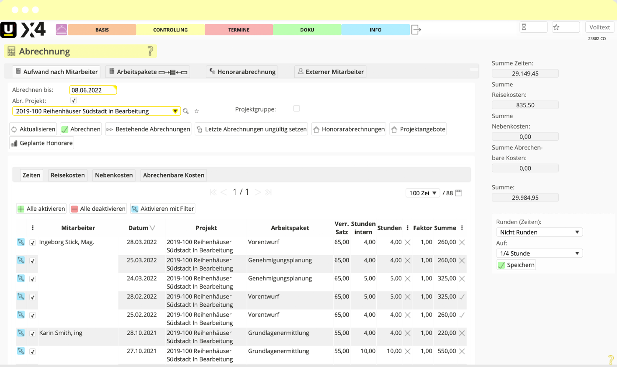617x367 pixels.
Task: Open the 100 Zei rows-per-page dropdown
Action: (x=423, y=193)
